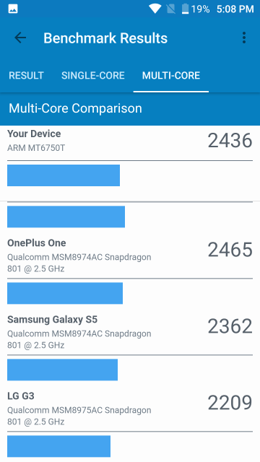Tap the battery icon in status bar

(185, 9)
